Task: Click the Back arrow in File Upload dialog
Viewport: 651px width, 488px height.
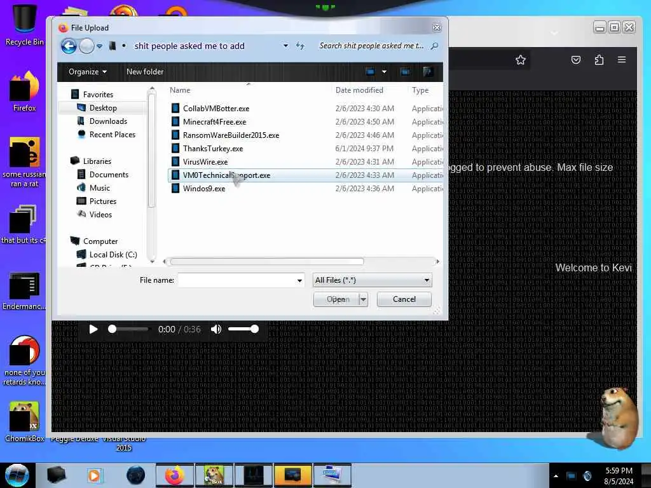Action: (x=69, y=46)
